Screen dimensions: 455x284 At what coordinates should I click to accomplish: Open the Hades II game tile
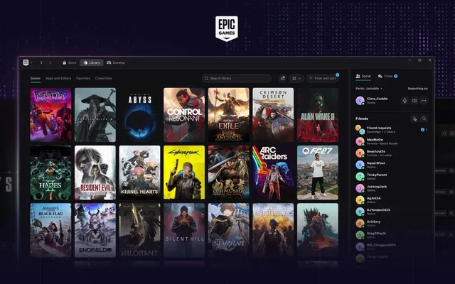tap(50, 173)
